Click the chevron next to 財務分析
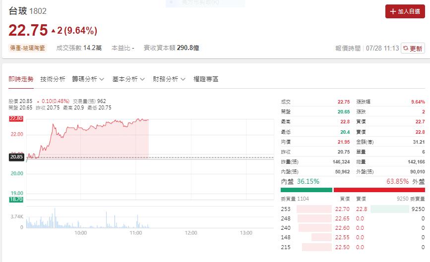Viewport: 430px width, 262px height. point(183,79)
